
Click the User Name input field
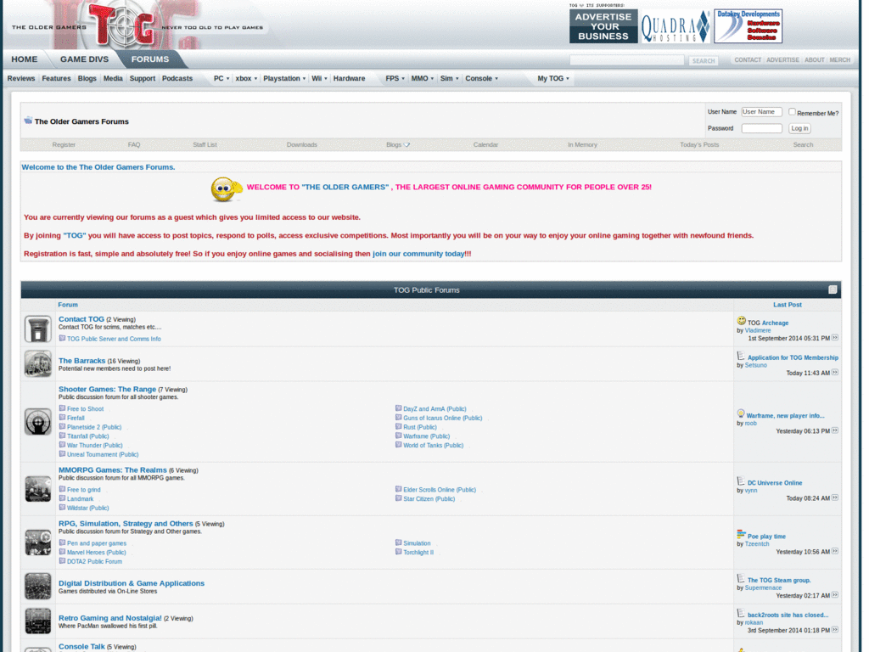(761, 111)
